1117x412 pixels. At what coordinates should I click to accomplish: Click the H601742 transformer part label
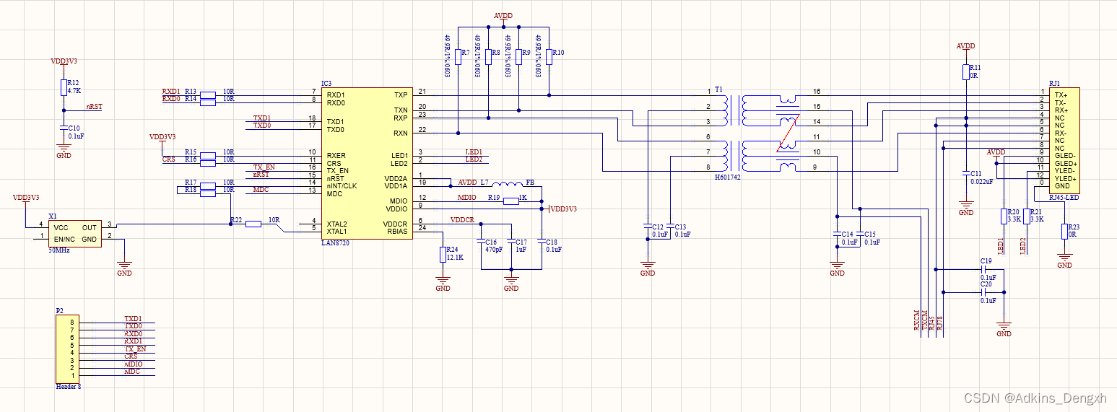pyautogui.click(x=728, y=177)
